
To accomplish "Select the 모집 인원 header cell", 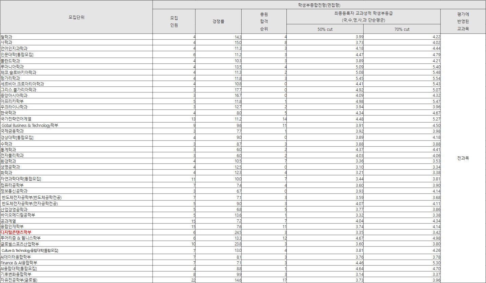I will pyautogui.click(x=174, y=21).
